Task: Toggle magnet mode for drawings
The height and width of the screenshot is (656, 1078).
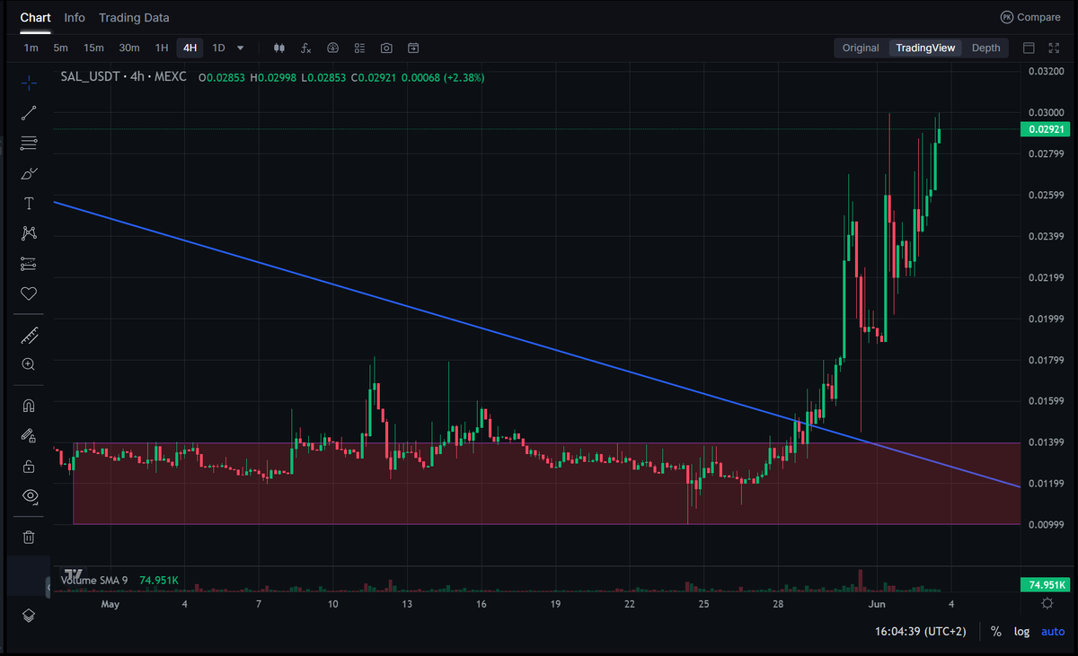Action: click(x=29, y=406)
